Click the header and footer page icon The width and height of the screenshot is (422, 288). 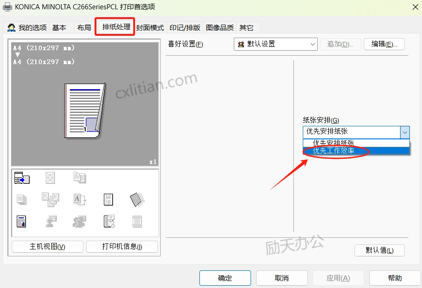(x=137, y=222)
